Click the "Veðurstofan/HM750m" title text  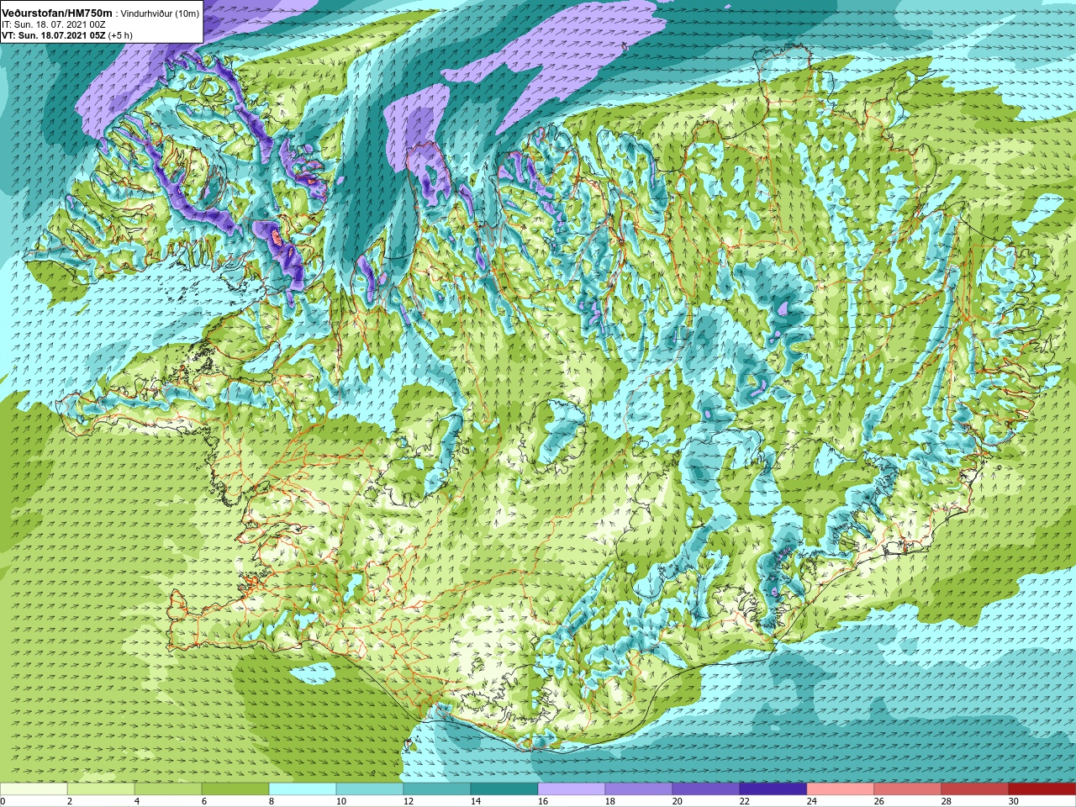click(x=57, y=13)
